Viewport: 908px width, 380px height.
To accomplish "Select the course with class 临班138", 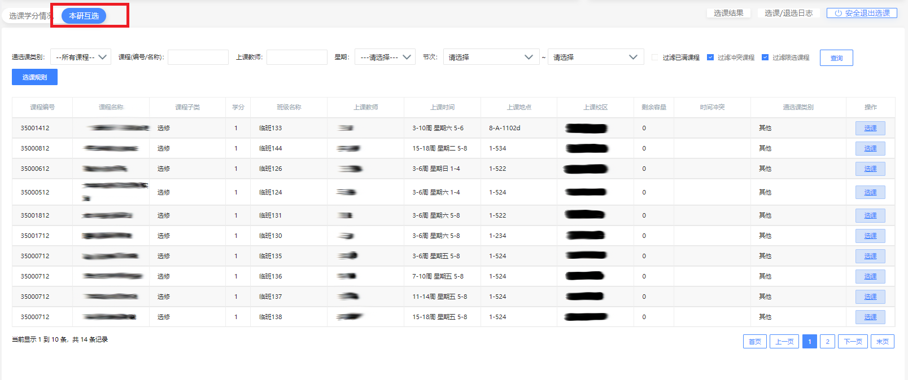I will coord(870,317).
